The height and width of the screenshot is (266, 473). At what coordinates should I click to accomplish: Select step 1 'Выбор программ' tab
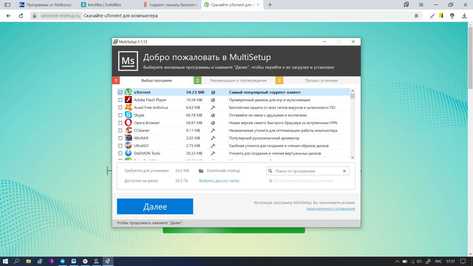tap(153, 80)
